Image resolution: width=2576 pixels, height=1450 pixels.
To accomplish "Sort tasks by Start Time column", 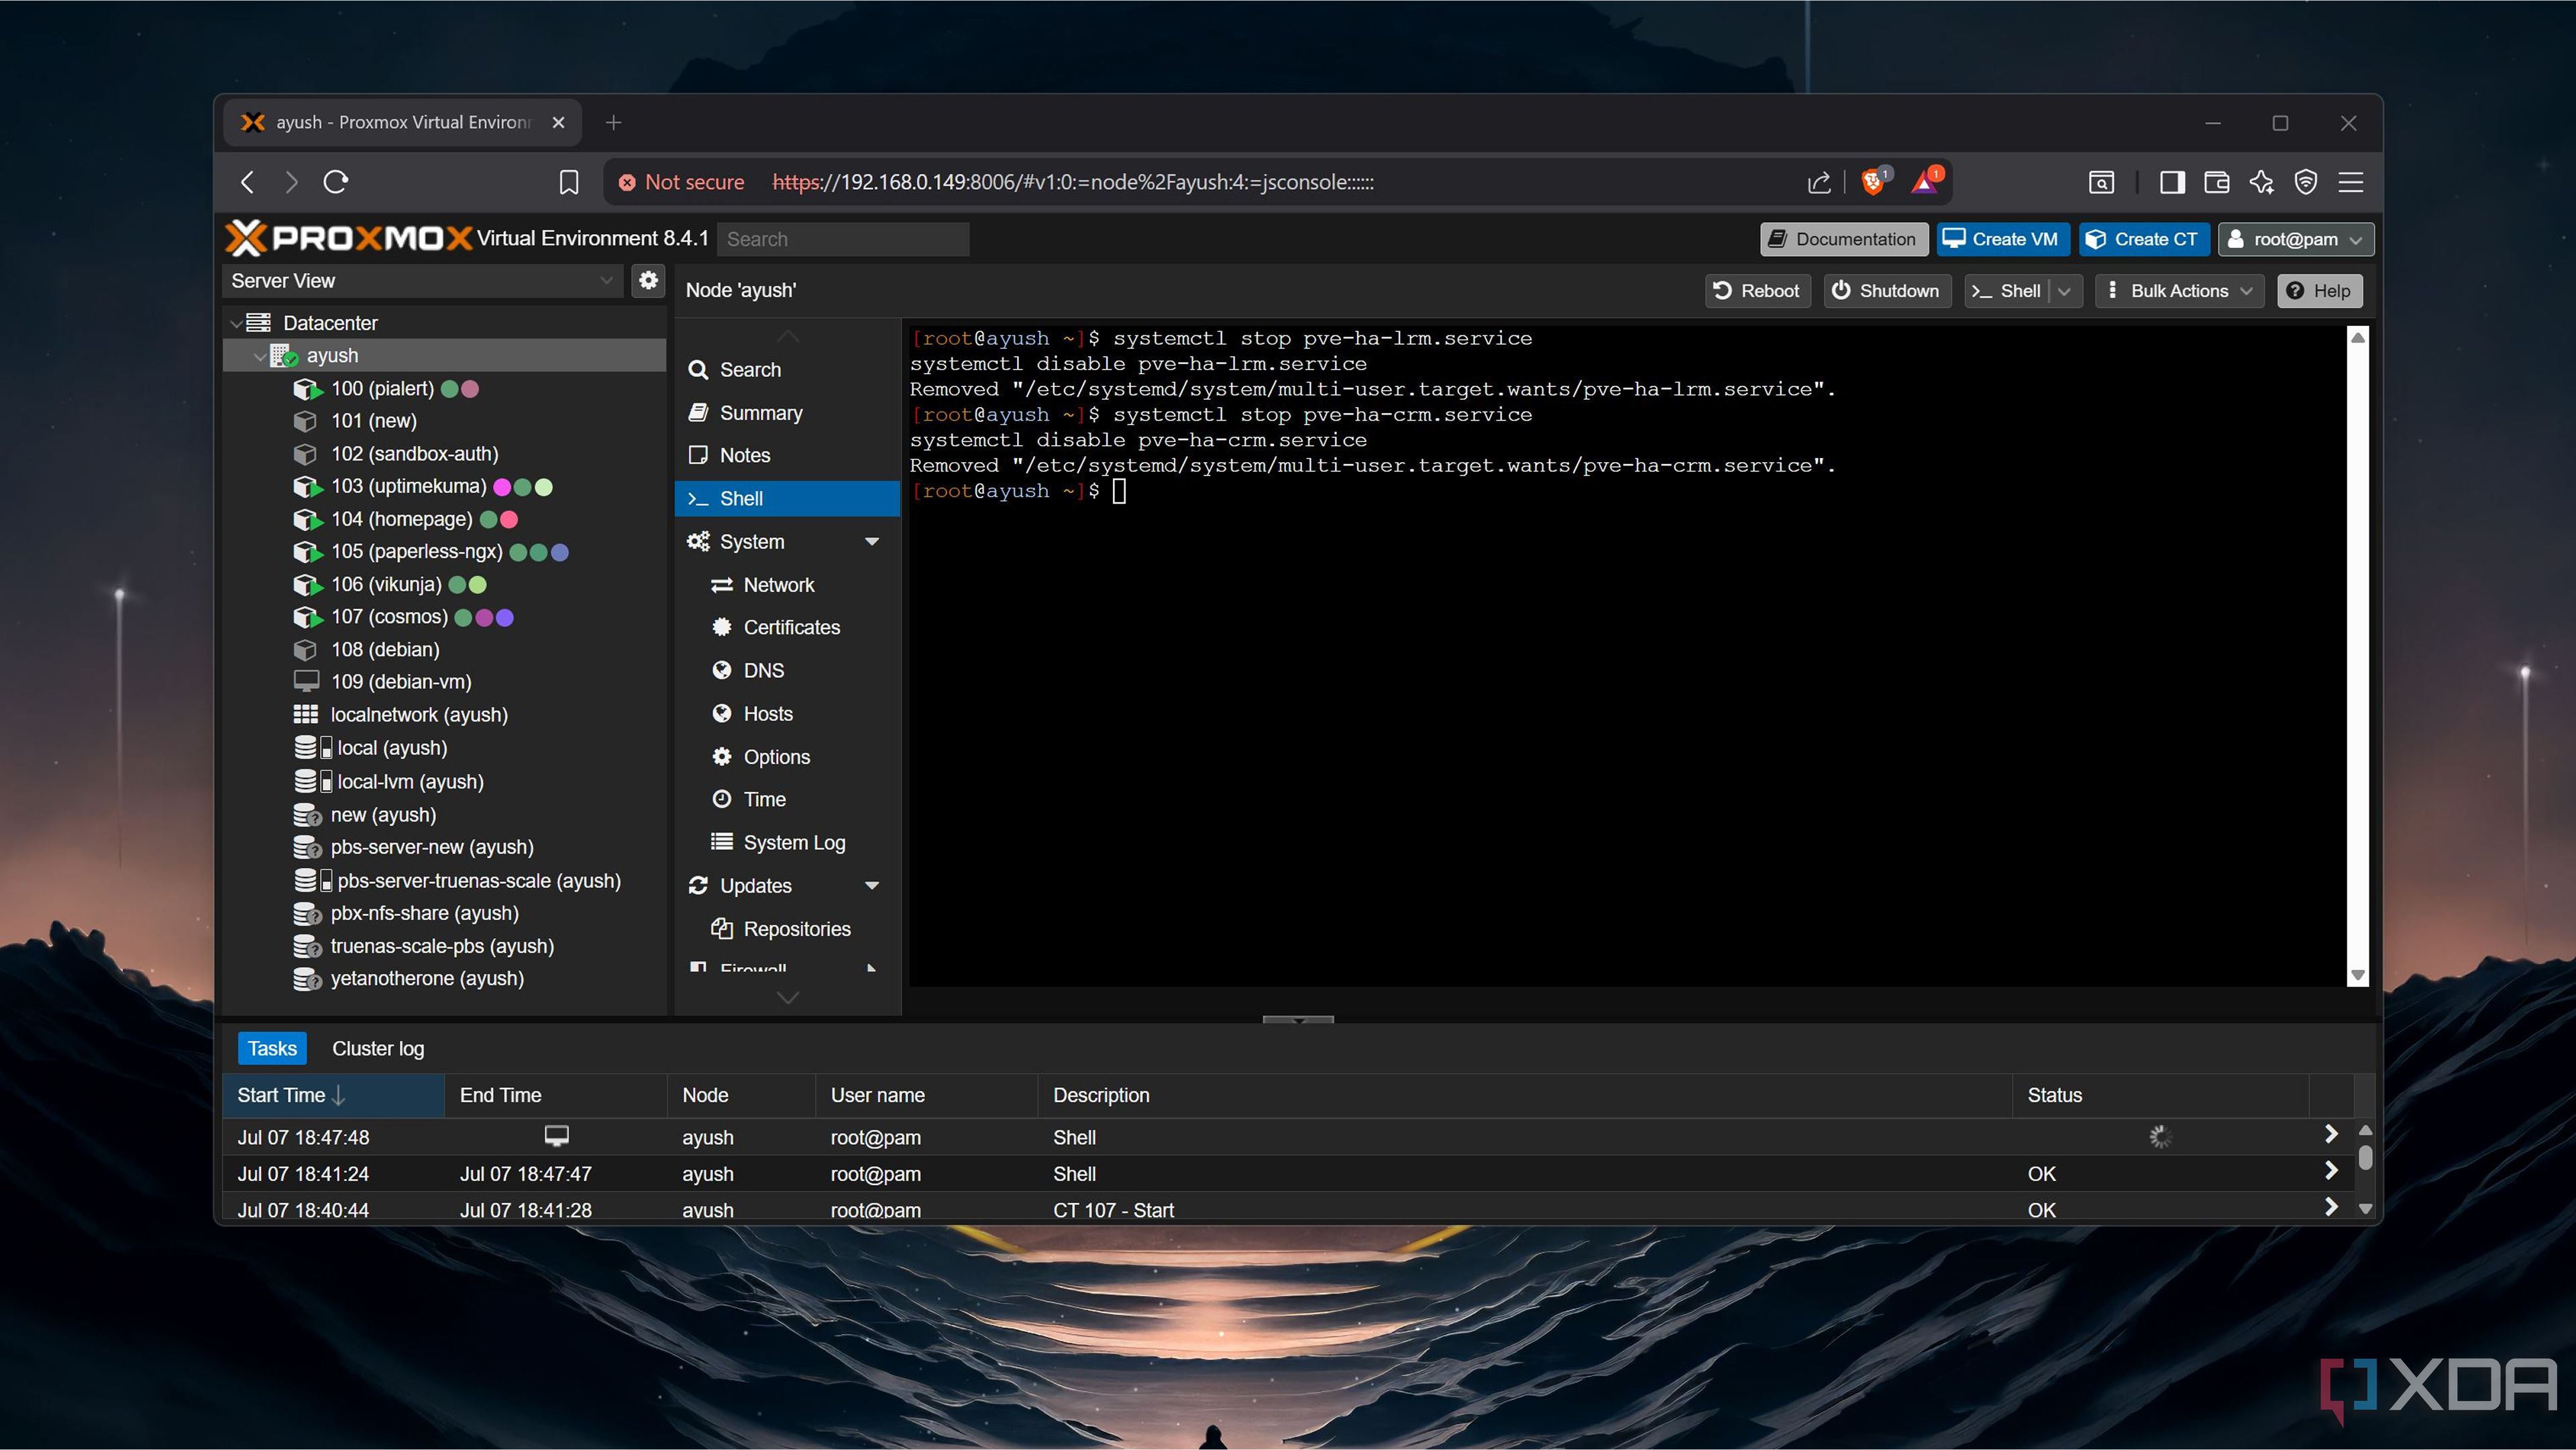I will 333,1095.
